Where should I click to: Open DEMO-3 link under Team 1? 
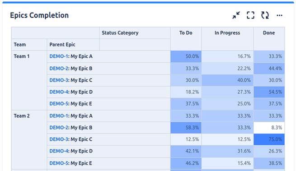[59, 80]
